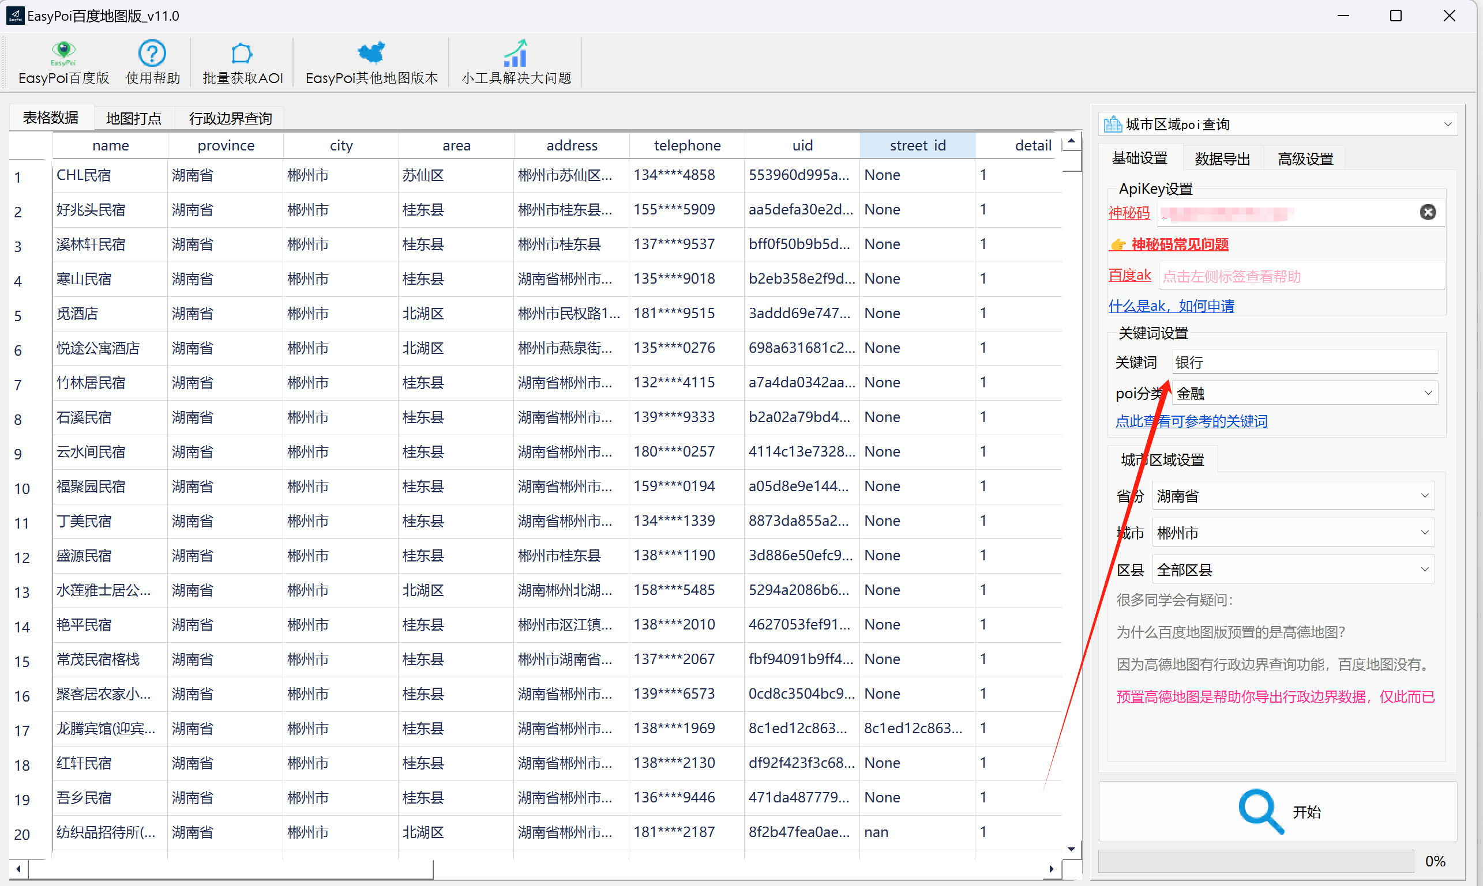Open the 行政边界查询 tab
This screenshot has width=1483, height=886.
coord(231,118)
